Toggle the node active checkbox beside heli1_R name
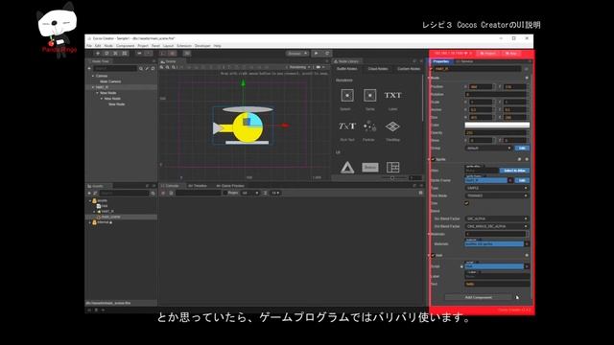The image size is (614, 345). click(432, 69)
